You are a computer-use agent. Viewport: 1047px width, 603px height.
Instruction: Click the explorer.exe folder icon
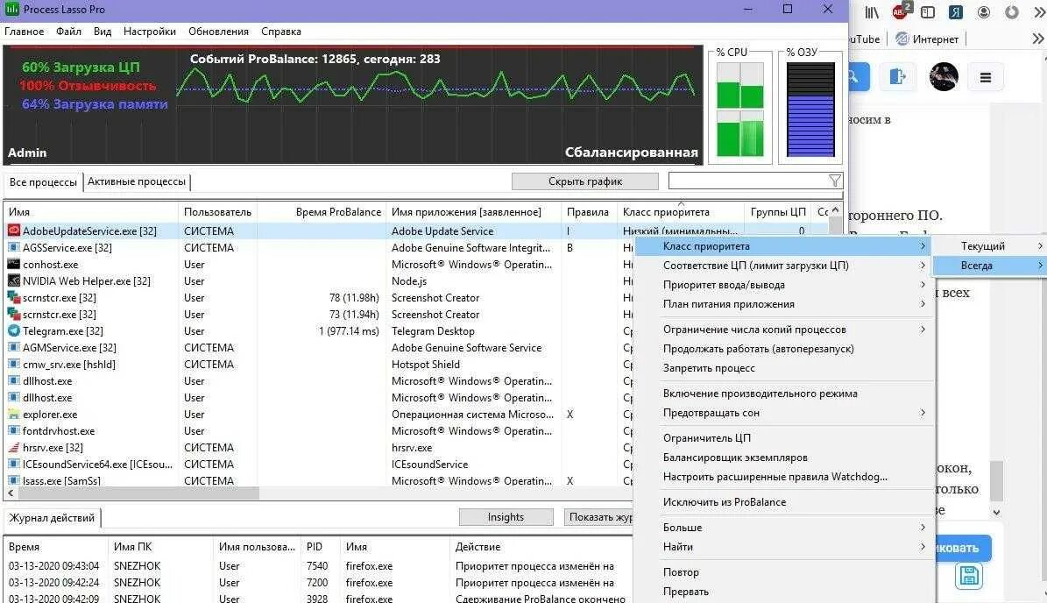click(13, 415)
